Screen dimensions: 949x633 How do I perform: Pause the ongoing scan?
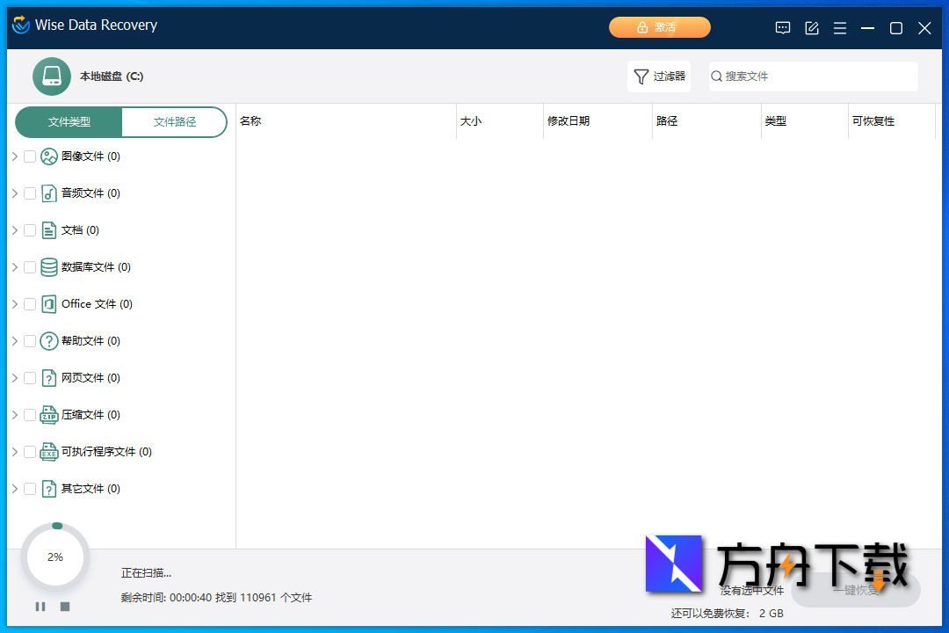tap(40, 606)
